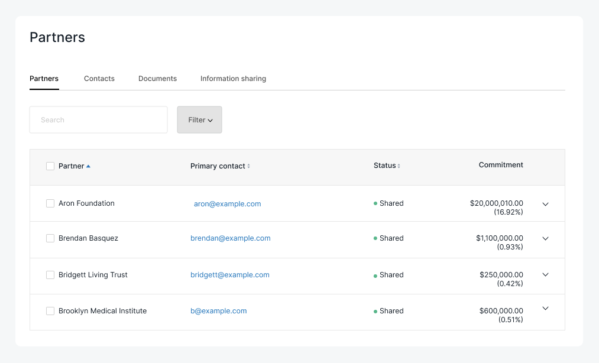This screenshot has width=599, height=363.
Task: Open the Filter dropdown
Action: pyautogui.click(x=199, y=120)
